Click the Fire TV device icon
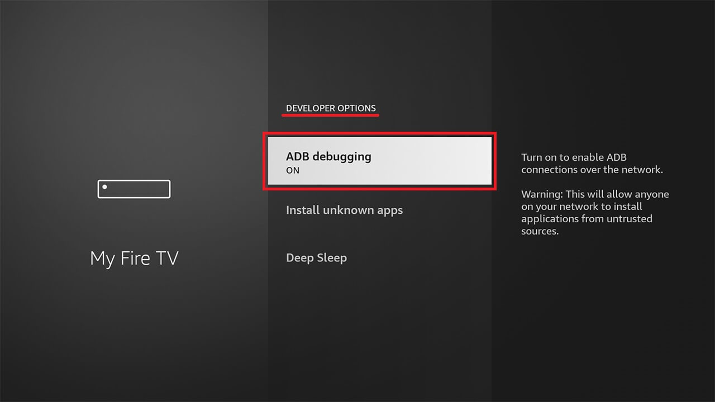Screen dimensions: 715x402 point(134,189)
